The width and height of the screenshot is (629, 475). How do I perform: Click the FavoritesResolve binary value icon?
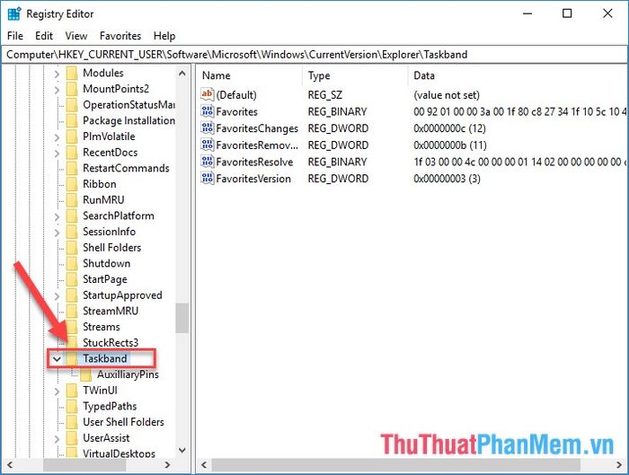(x=207, y=162)
